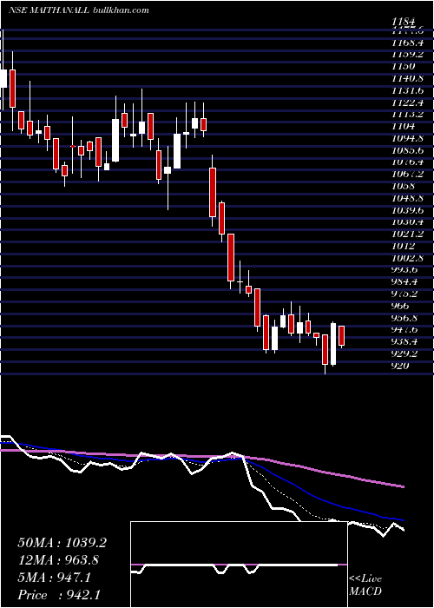The image size is (434, 608).
Task: Select the 920 price axis label
Action: [x=401, y=366]
